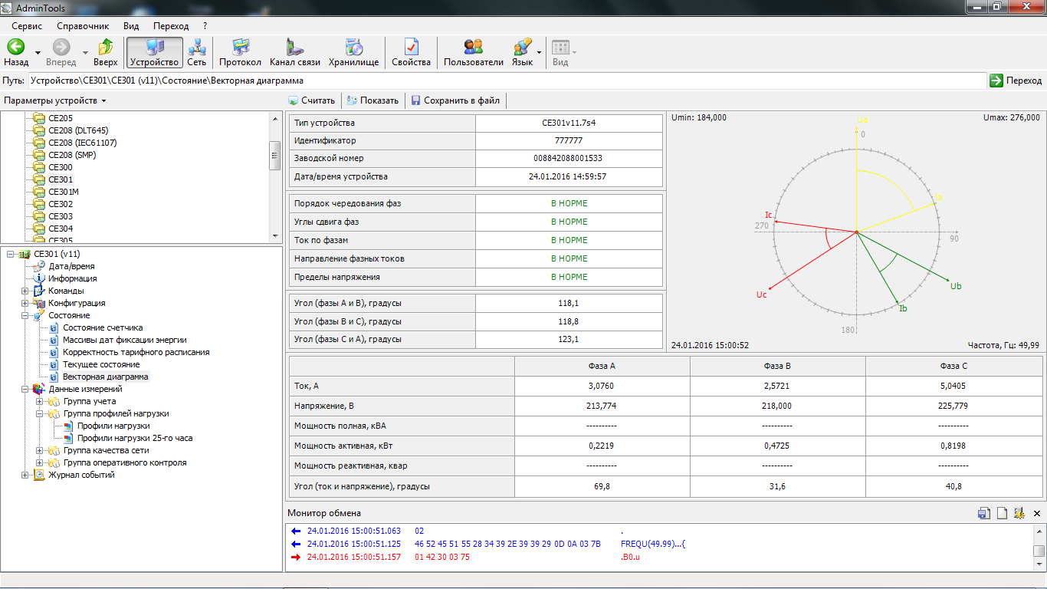Click the FREQU(49.99) log entry

point(653,545)
